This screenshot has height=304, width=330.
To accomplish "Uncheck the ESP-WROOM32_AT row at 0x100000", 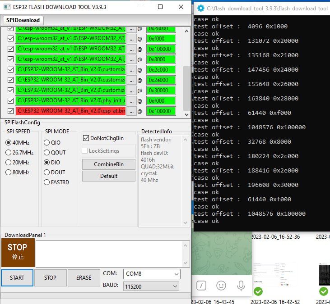I will click(10, 49).
